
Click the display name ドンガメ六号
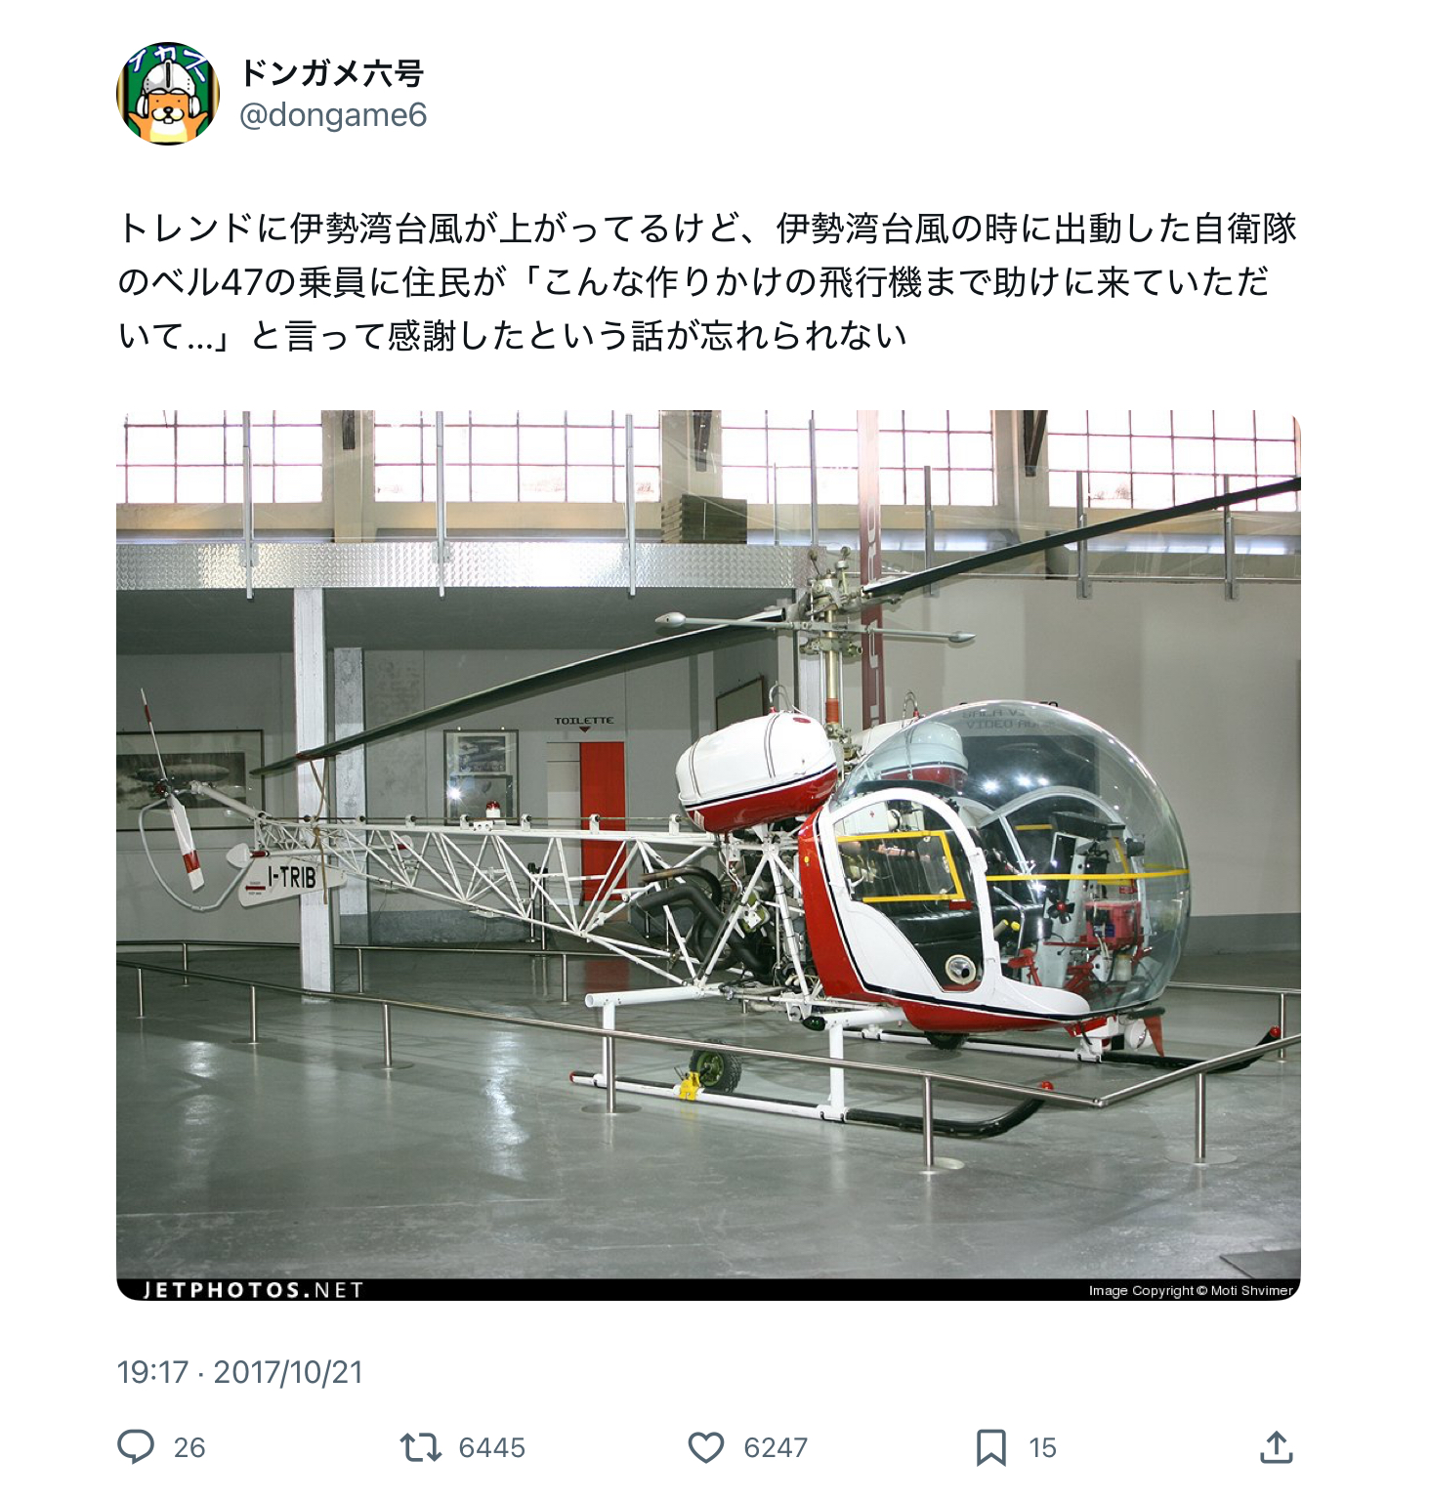tap(332, 73)
